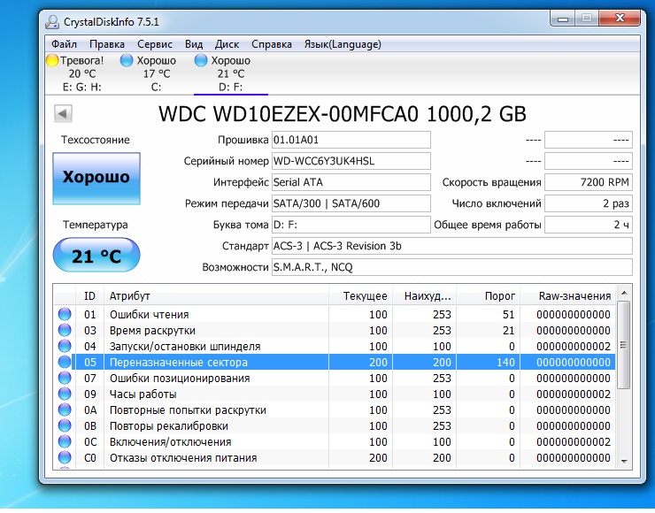
Task: Click the Наихуд... column header
Action: point(424,296)
